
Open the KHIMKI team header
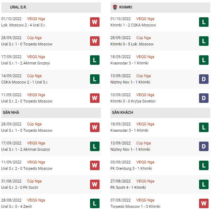(x=160, y=7)
